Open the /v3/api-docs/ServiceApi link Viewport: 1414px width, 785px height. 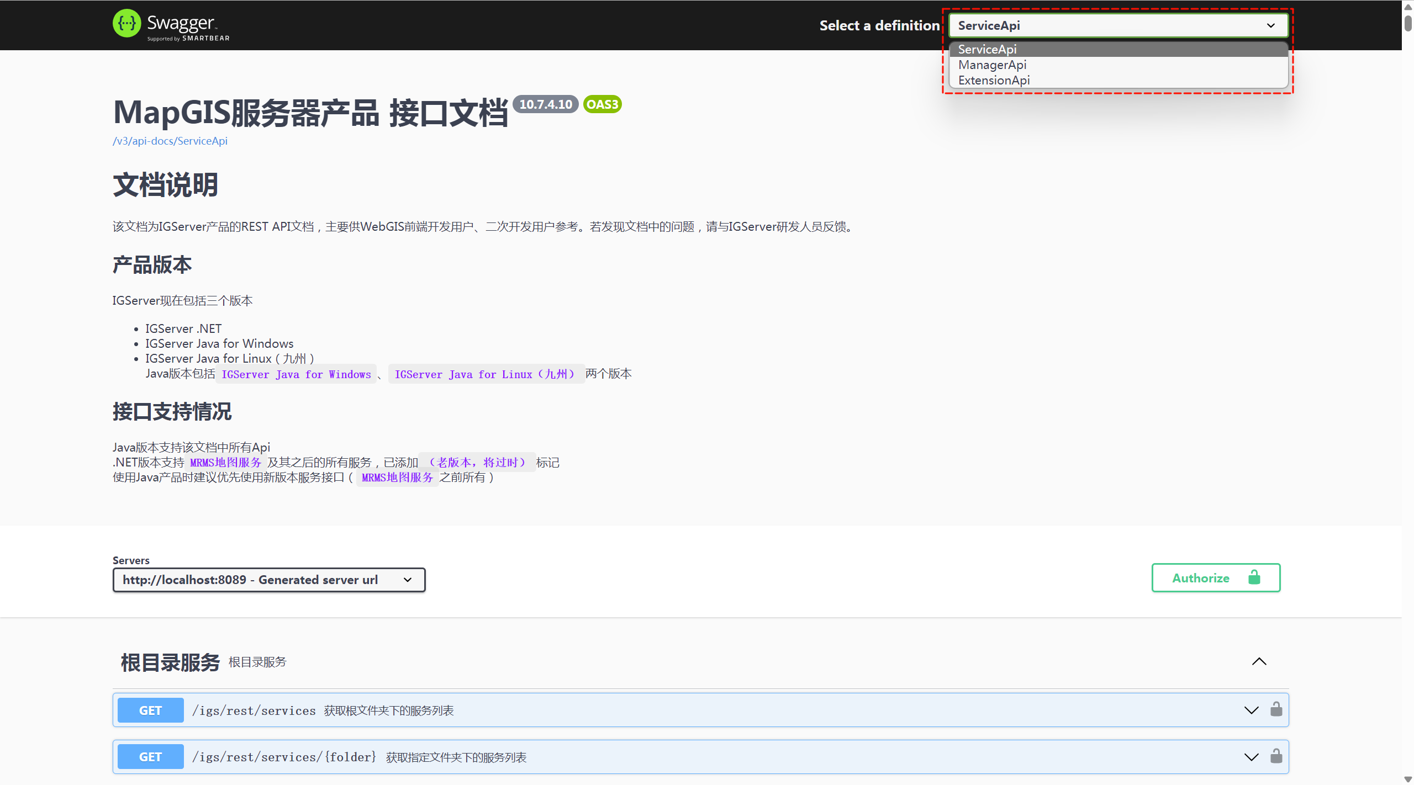coord(170,141)
